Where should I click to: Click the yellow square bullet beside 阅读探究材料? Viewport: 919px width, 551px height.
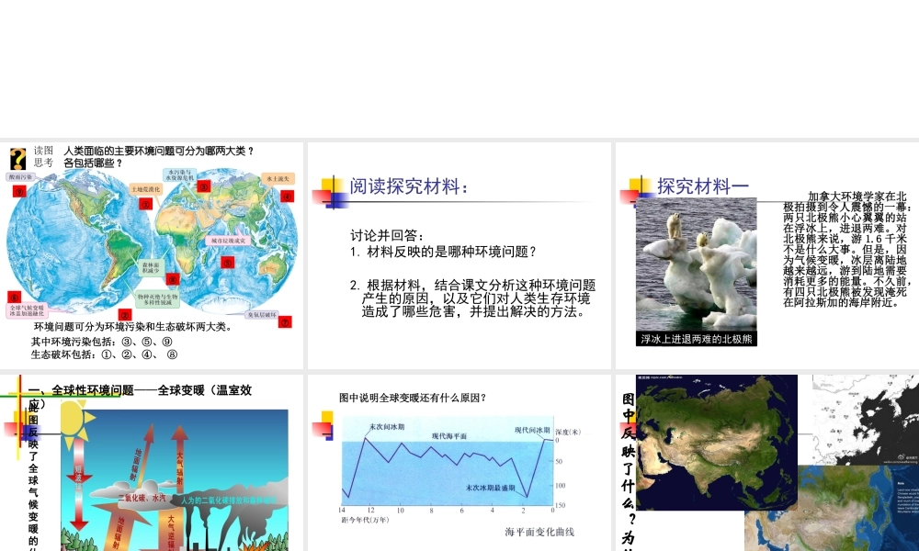click(x=329, y=184)
